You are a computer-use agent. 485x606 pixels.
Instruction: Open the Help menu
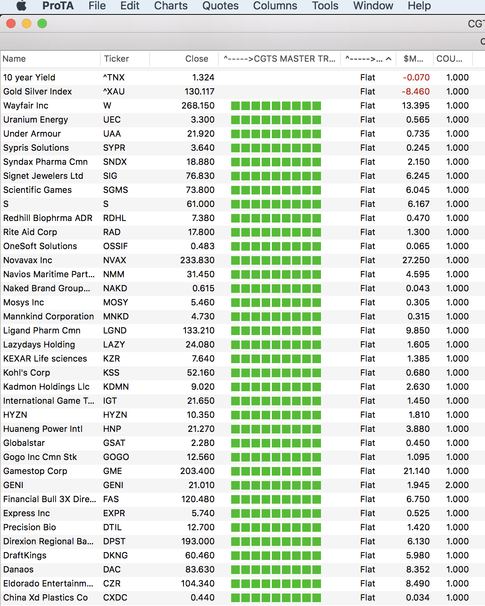(x=419, y=6)
